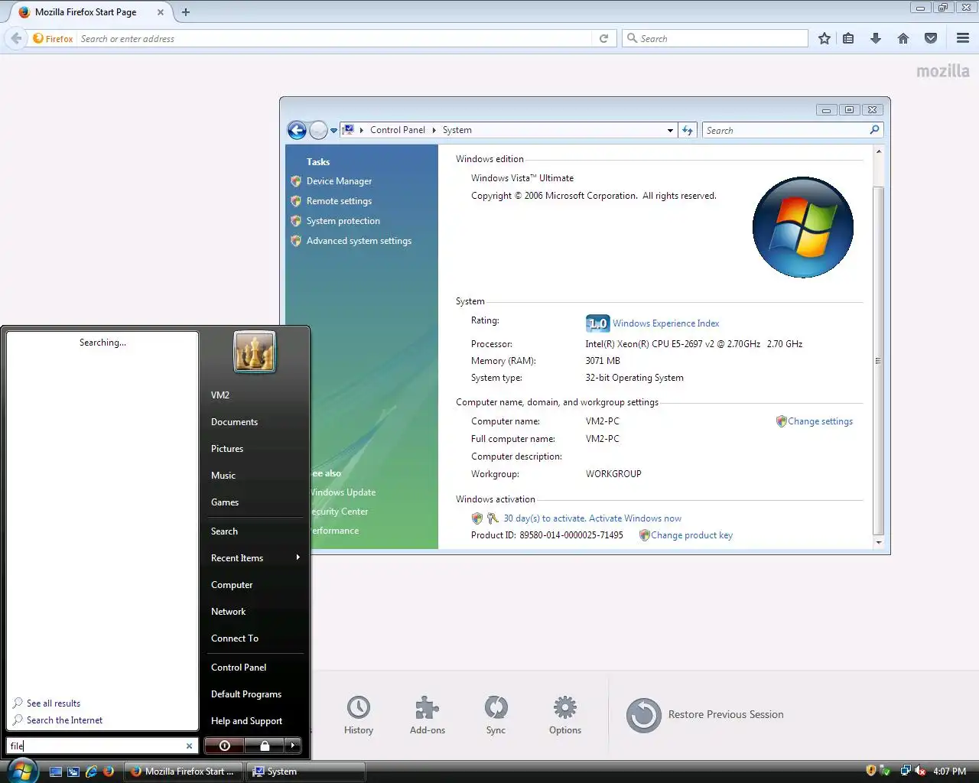This screenshot has width=979, height=783.
Task: Open Search from the Start menu
Action: click(x=224, y=531)
